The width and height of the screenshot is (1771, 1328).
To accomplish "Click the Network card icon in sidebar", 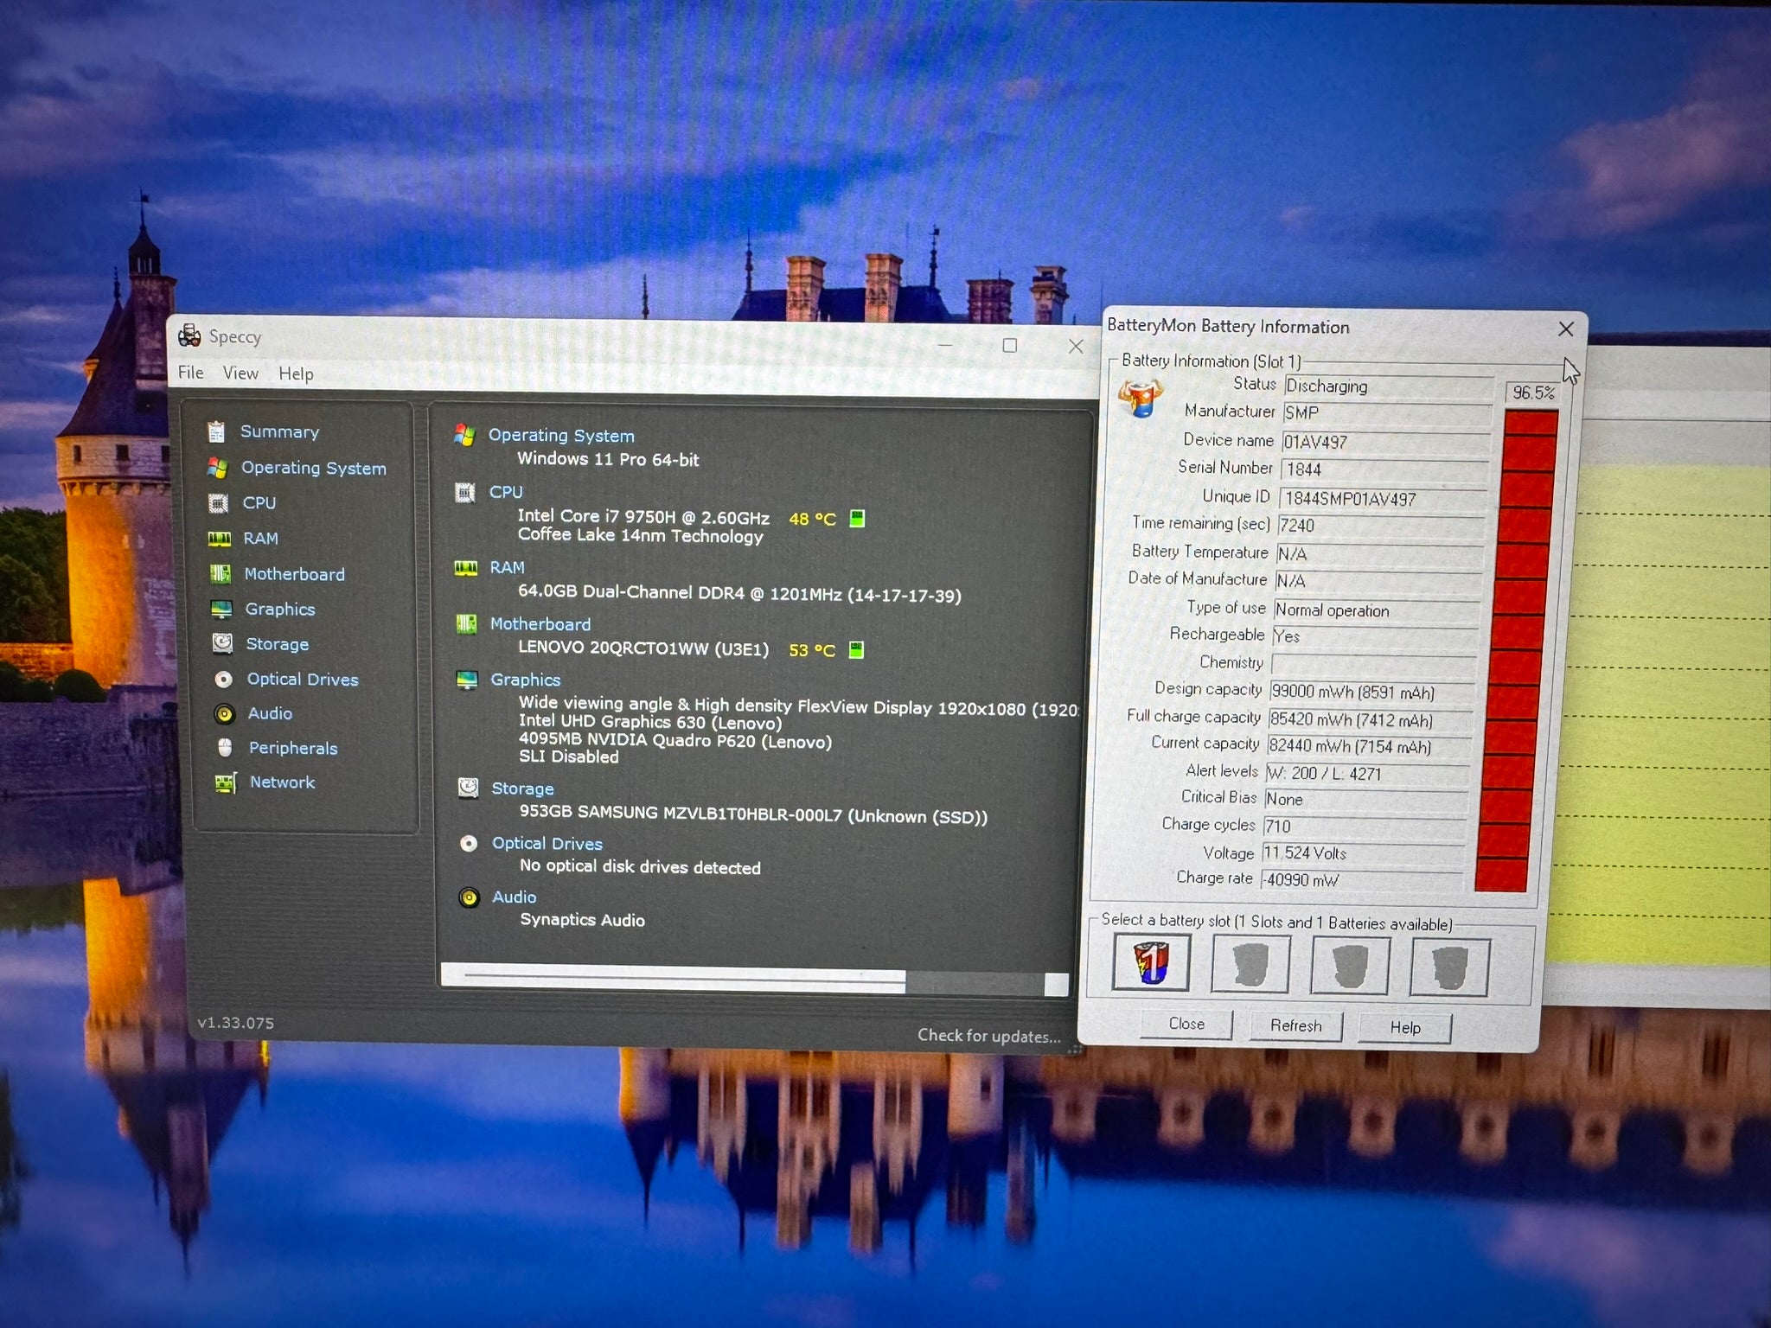I will point(225,783).
